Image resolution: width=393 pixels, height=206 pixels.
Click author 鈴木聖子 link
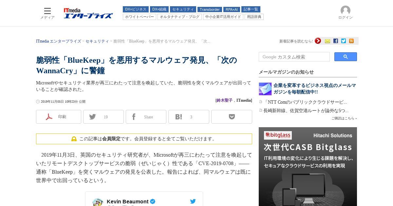[x=225, y=100]
